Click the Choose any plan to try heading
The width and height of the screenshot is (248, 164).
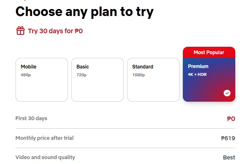point(84,12)
